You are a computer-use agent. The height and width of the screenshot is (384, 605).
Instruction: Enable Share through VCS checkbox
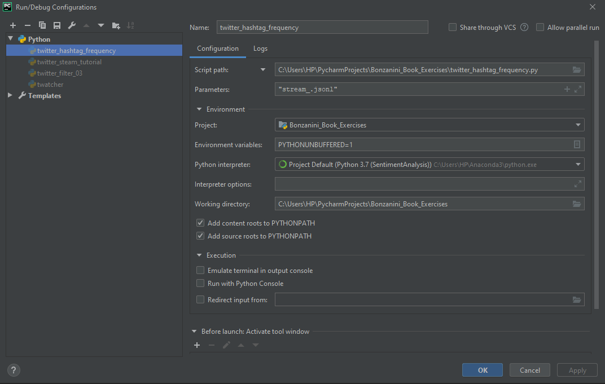click(453, 28)
